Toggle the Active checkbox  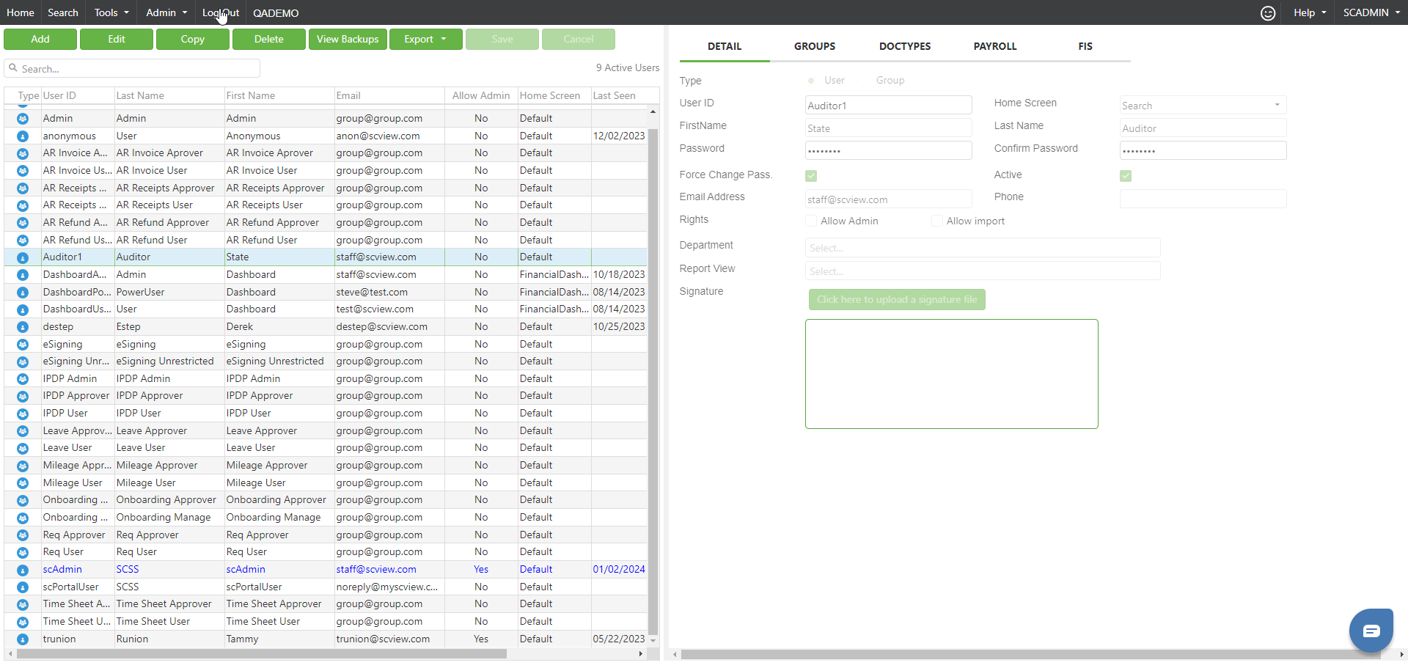1126,176
